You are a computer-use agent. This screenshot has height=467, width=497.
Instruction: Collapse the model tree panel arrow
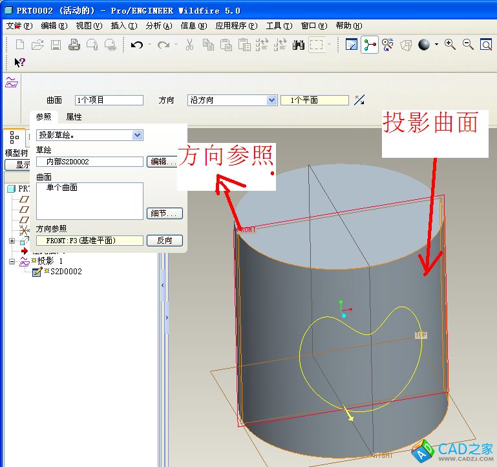coord(163,285)
